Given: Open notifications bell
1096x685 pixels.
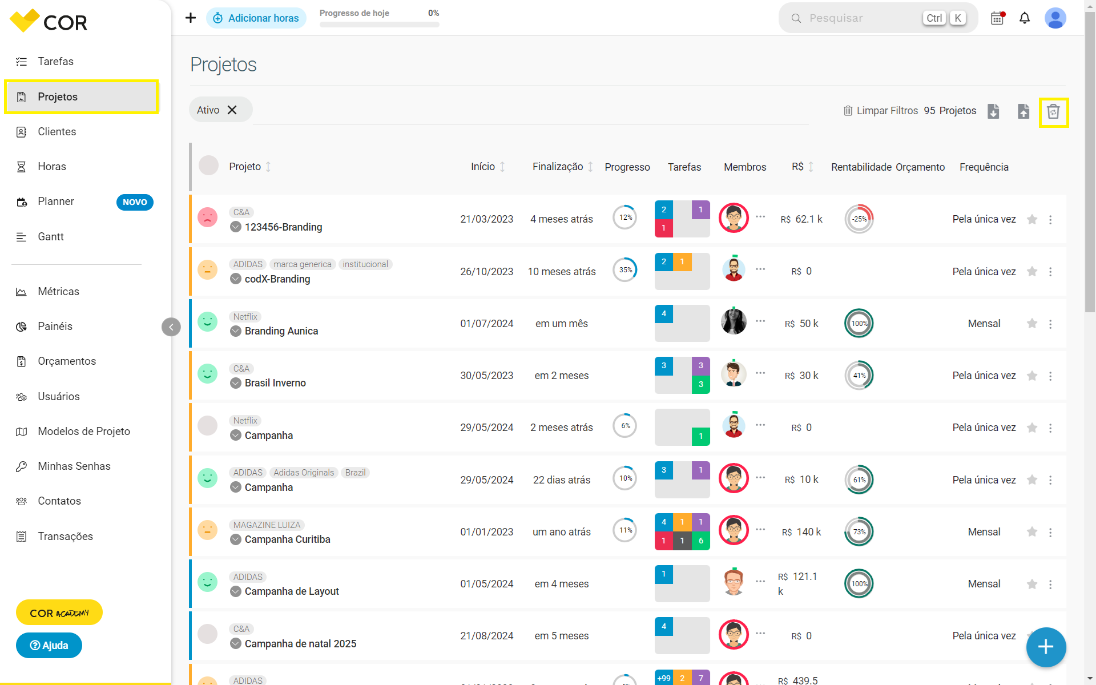Looking at the screenshot, I should tap(1025, 18).
